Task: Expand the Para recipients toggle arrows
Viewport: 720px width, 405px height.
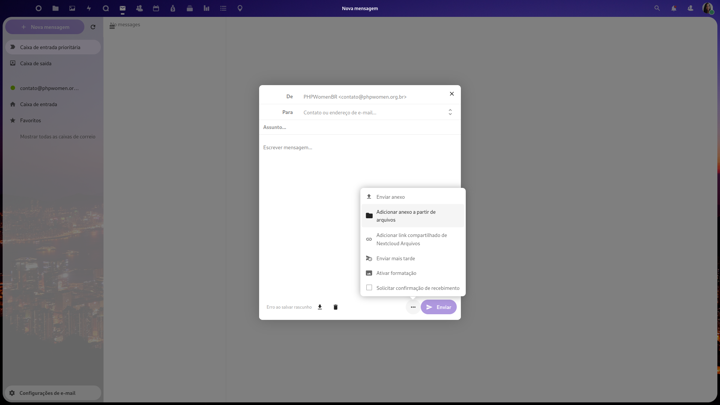Action: coord(450,112)
